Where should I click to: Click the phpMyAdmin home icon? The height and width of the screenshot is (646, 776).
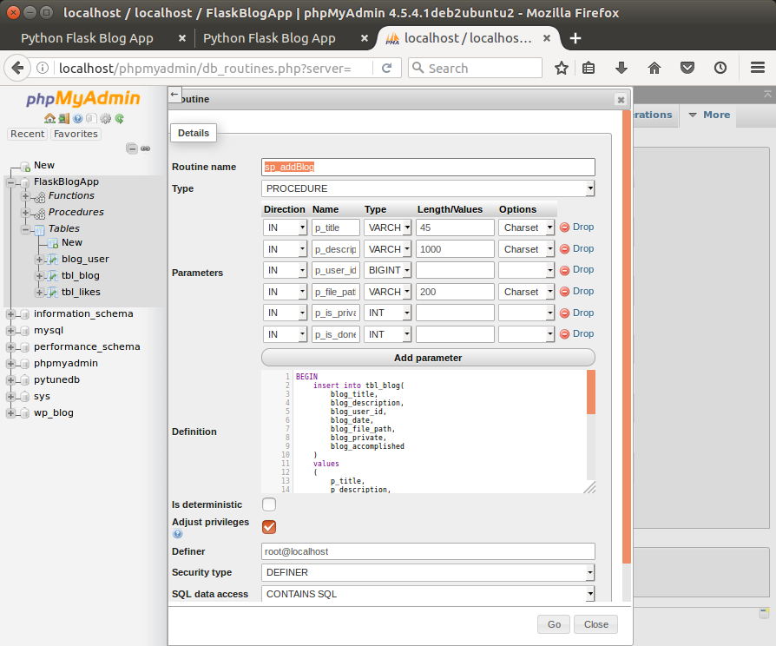click(x=49, y=118)
